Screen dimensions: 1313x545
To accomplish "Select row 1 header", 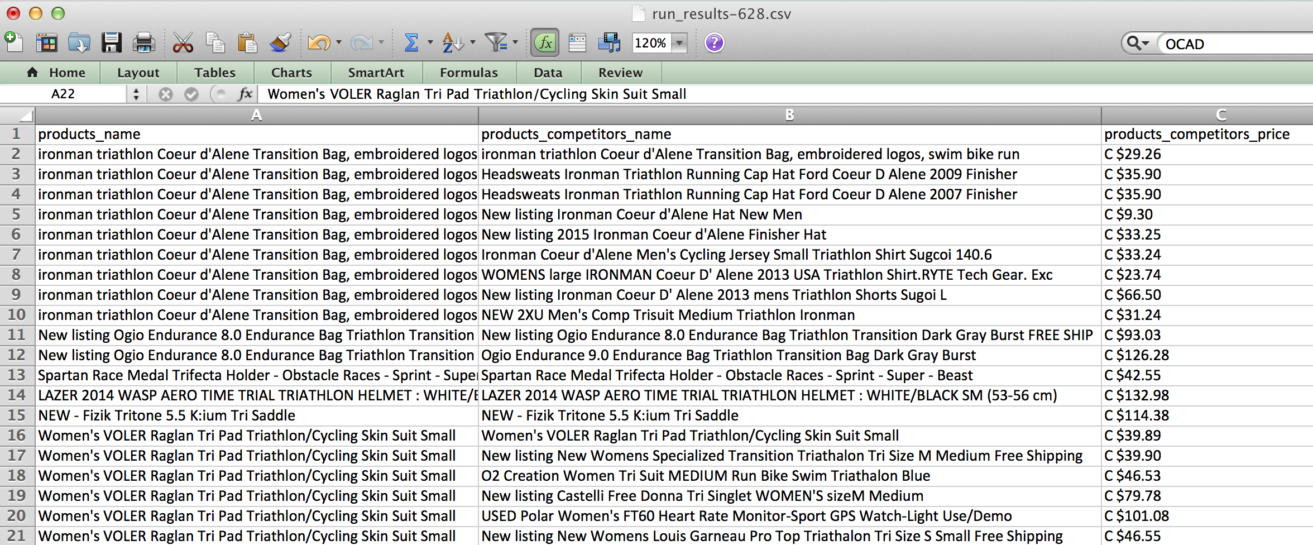I will click(x=17, y=134).
